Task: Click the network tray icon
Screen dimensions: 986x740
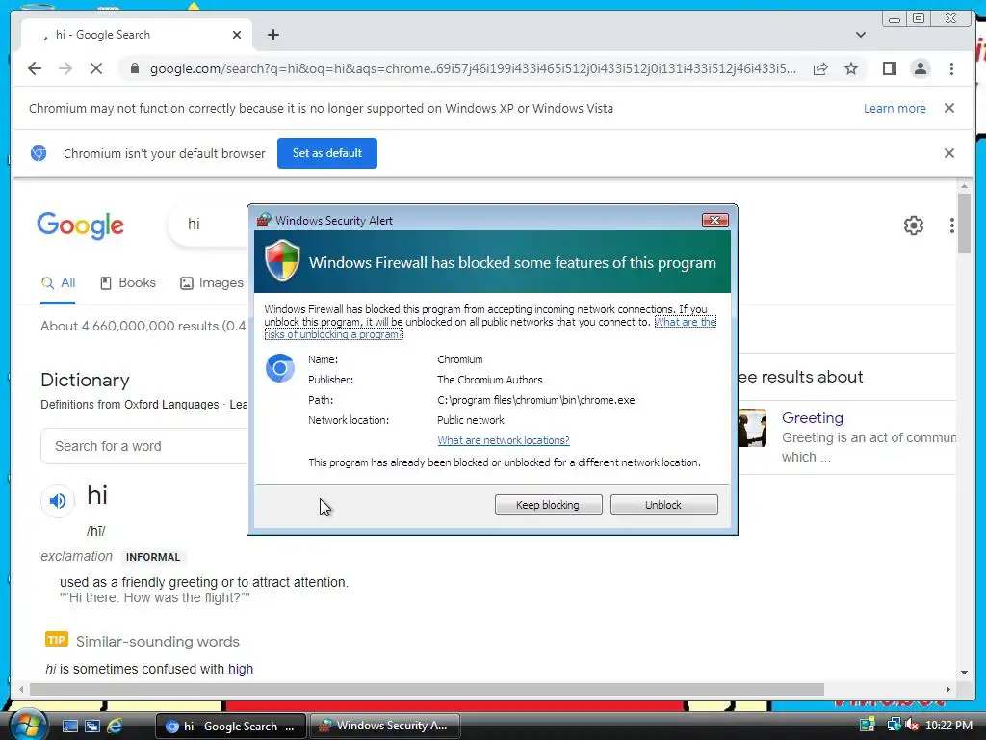Action: 894,725
